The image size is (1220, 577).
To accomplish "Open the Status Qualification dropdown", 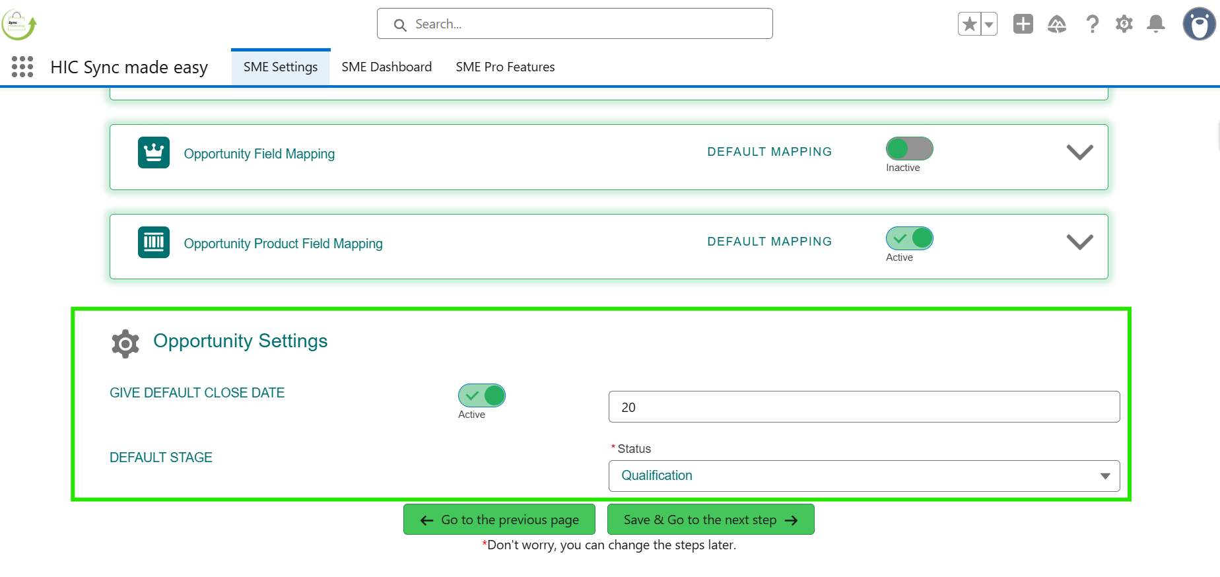I will pos(864,476).
